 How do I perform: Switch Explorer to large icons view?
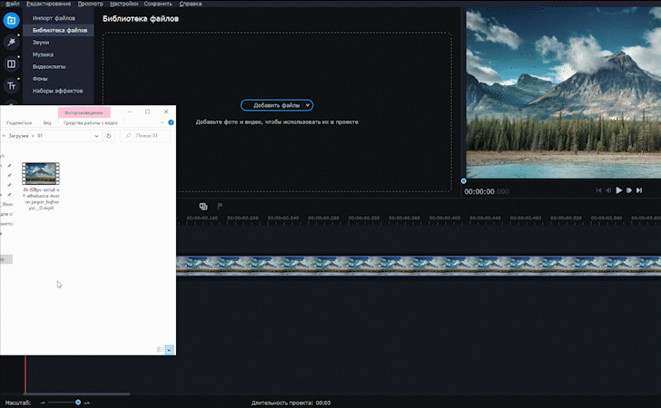point(169,349)
